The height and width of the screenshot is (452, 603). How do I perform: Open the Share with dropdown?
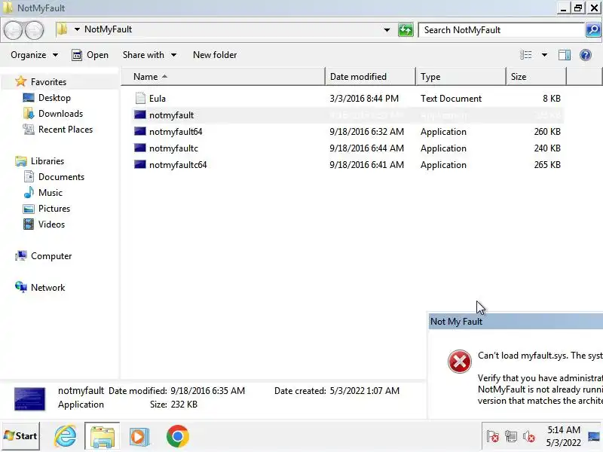pyautogui.click(x=149, y=55)
